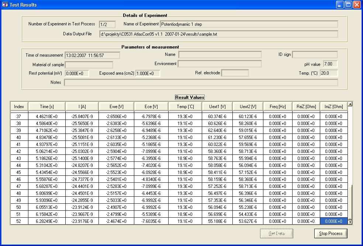This screenshot has height=246, width=363.
Task: Click Ece value -5.2368E-6 in row 40
Action: tap(151, 137)
